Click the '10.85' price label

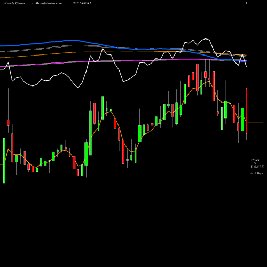tap(255, 160)
